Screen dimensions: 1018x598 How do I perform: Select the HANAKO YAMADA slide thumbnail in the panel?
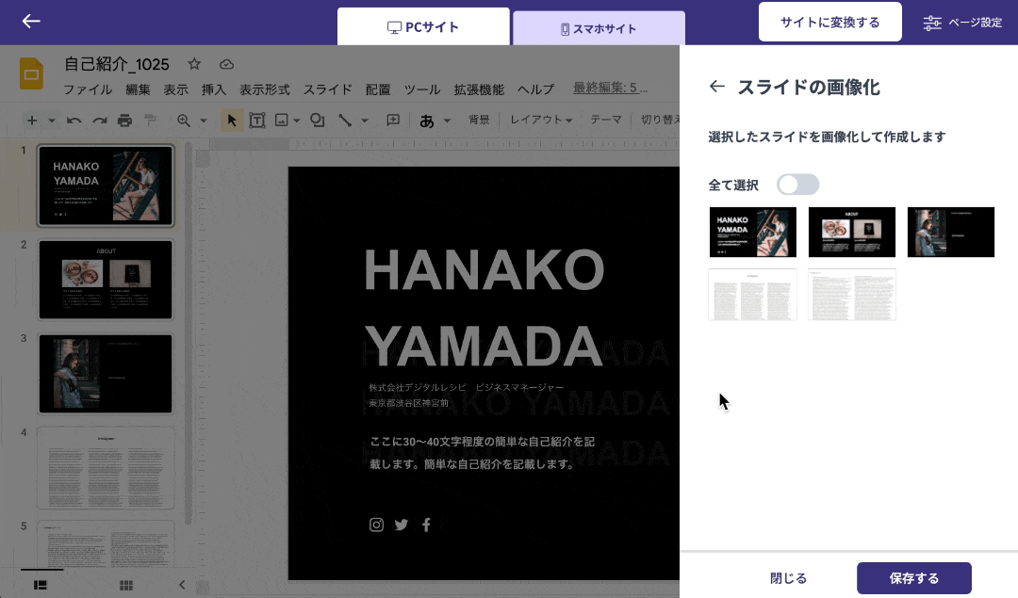coord(752,232)
